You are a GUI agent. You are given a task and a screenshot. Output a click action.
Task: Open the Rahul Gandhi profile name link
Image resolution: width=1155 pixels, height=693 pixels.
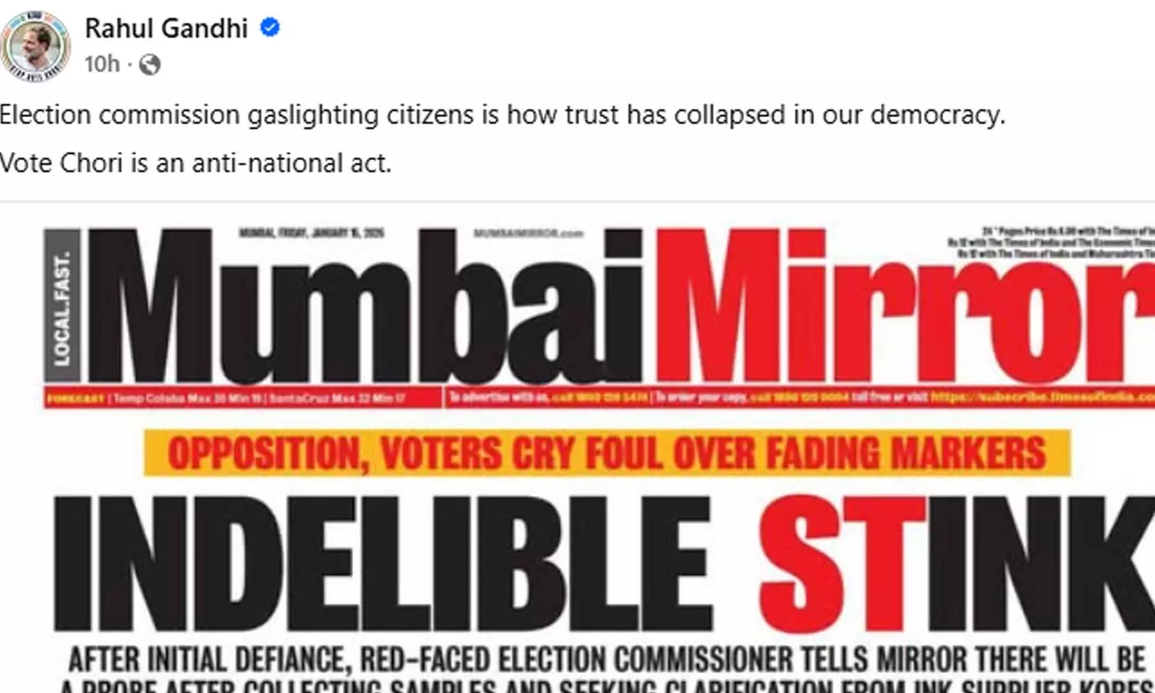(x=166, y=28)
